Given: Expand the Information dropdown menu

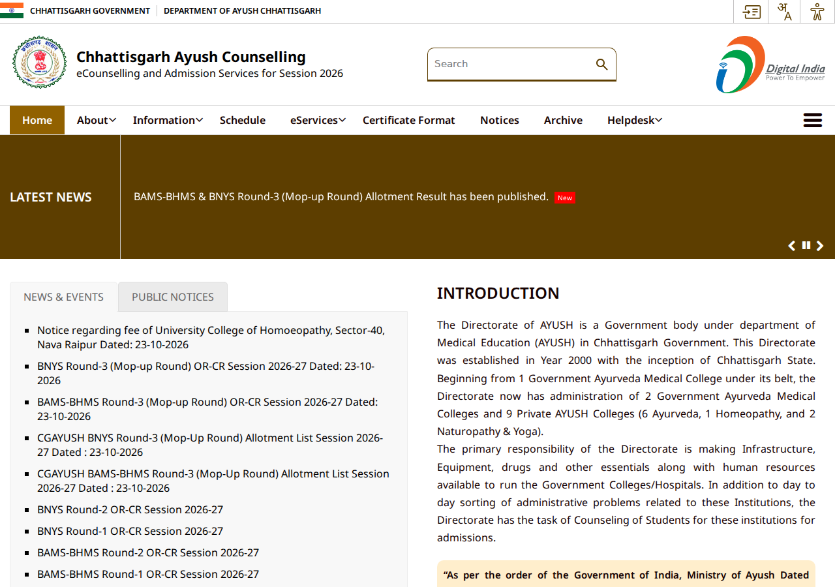Looking at the screenshot, I should [x=168, y=120].
